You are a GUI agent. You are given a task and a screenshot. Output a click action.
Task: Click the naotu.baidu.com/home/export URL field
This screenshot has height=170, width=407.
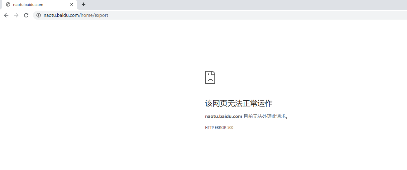[220, 15]
